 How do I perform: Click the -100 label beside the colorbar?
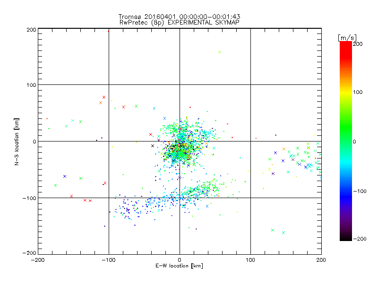[360, 191]
